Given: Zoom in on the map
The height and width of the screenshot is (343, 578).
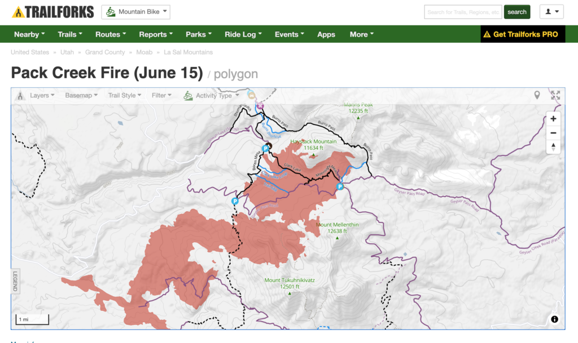Looking at the screenshot, I should coord(553,119).
